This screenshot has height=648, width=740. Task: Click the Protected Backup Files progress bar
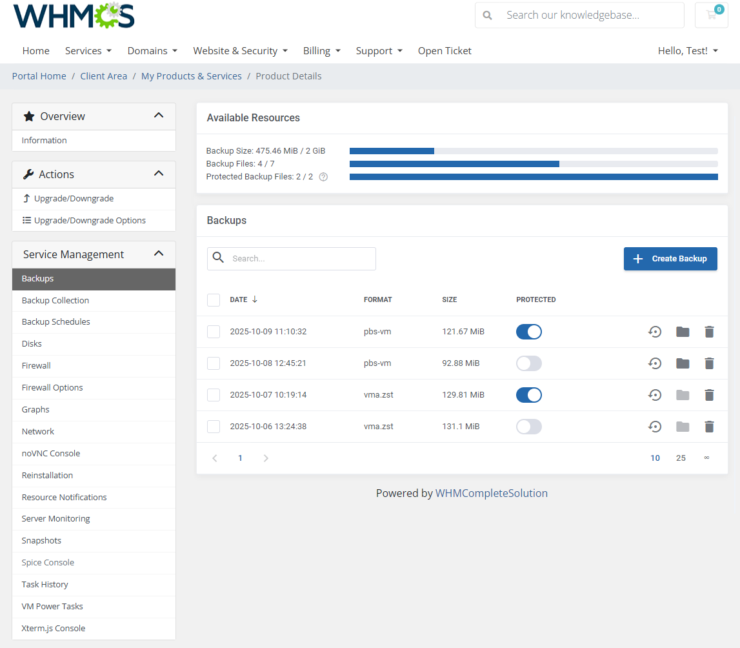pos(534,177)
